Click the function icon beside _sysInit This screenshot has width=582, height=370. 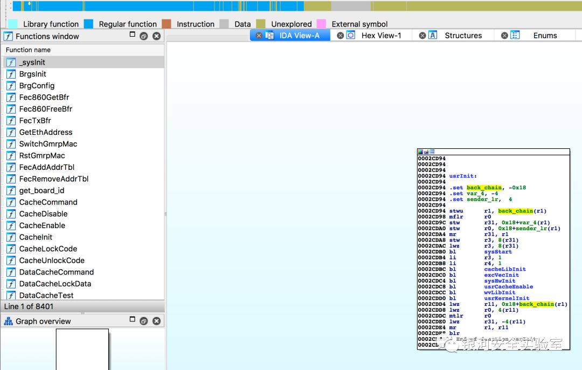(x=11, y=63)
